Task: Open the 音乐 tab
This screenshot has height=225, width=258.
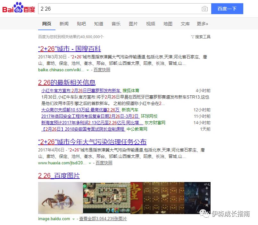Action: [116, 24]
